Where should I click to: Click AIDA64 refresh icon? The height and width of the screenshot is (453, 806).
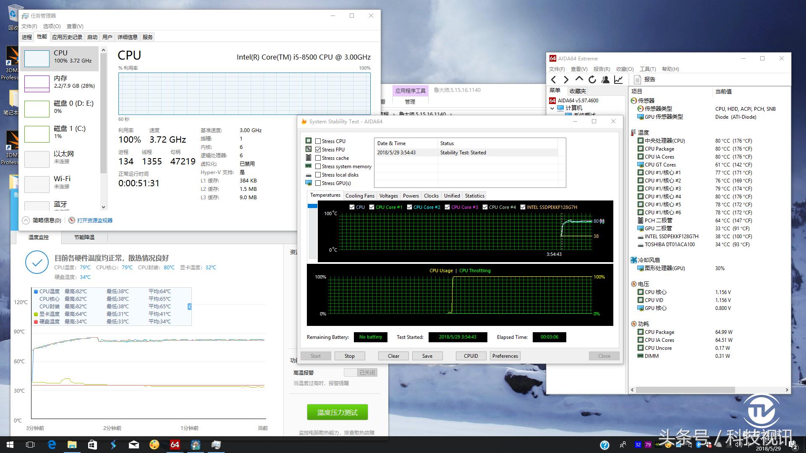tap(592, 80)
